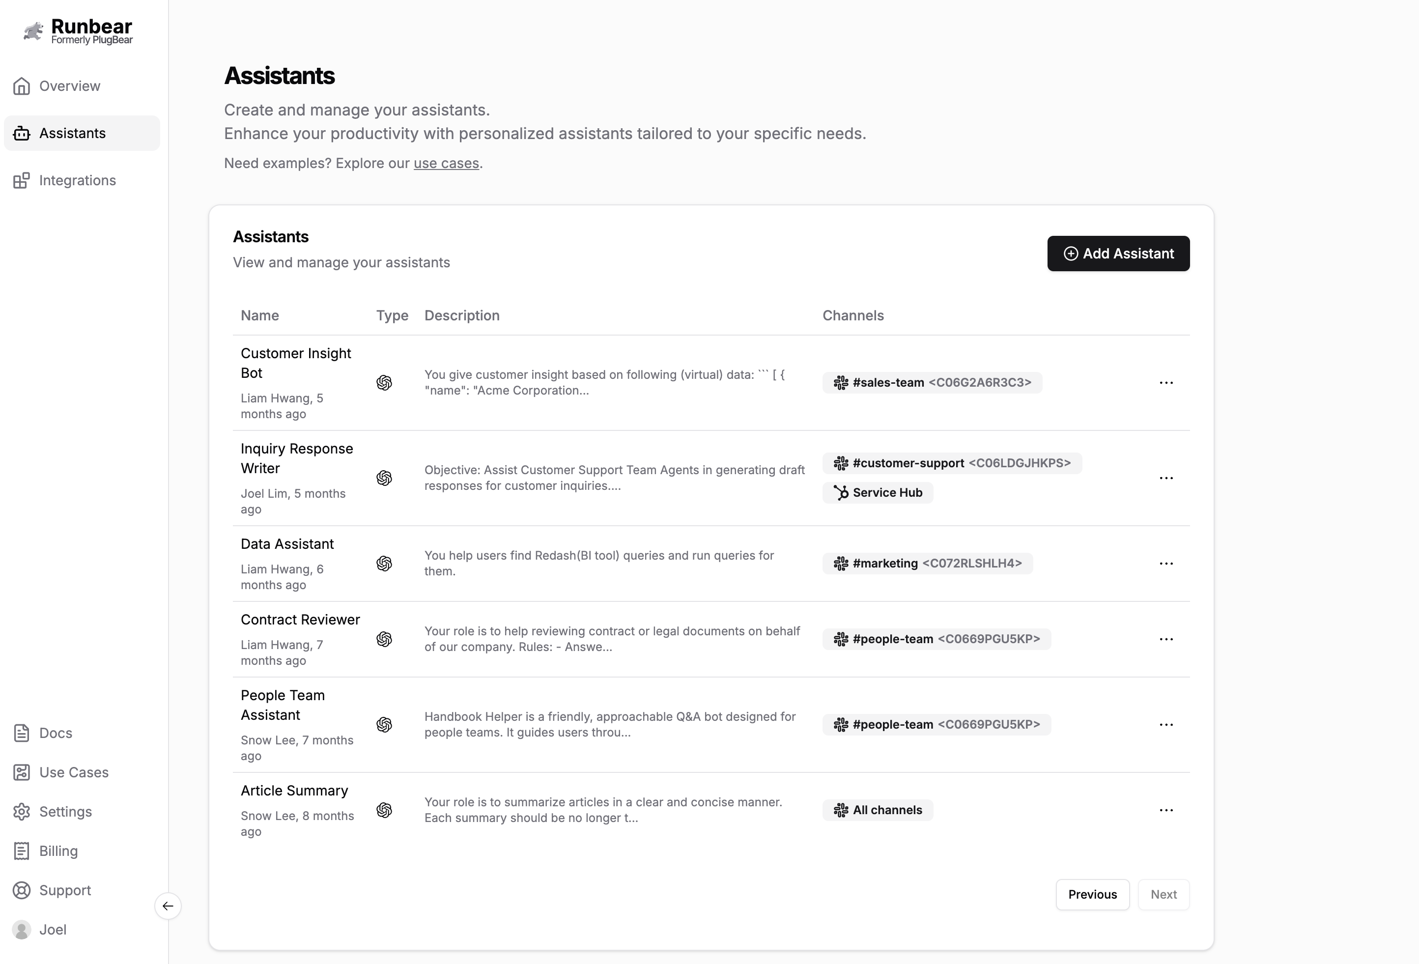Open the Overview home icon
The image size is (1419, 964).
coord(21,86)
